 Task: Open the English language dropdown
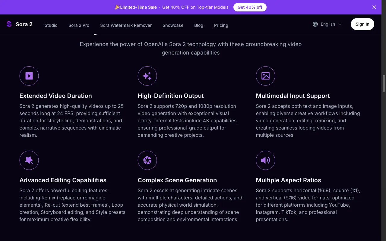(x=327, y=24)
